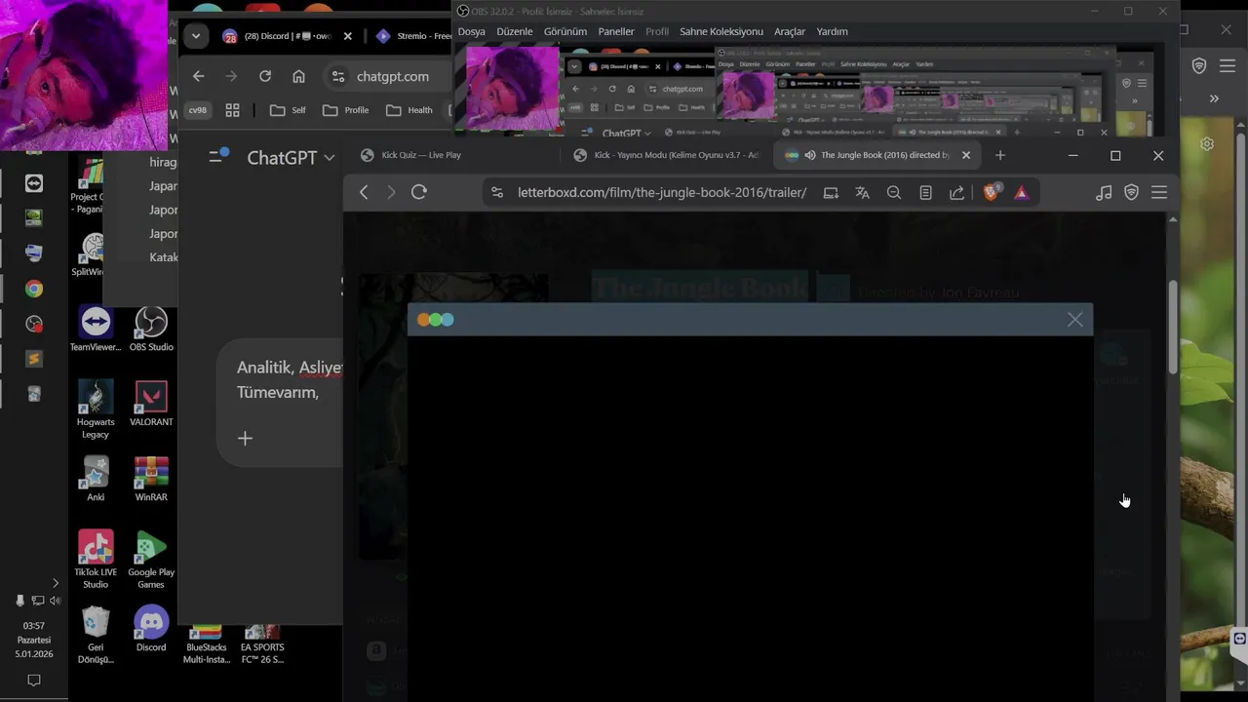Open OBS Studio desktop shortcut
This screenshot has width=1248, height=702.
151,330
